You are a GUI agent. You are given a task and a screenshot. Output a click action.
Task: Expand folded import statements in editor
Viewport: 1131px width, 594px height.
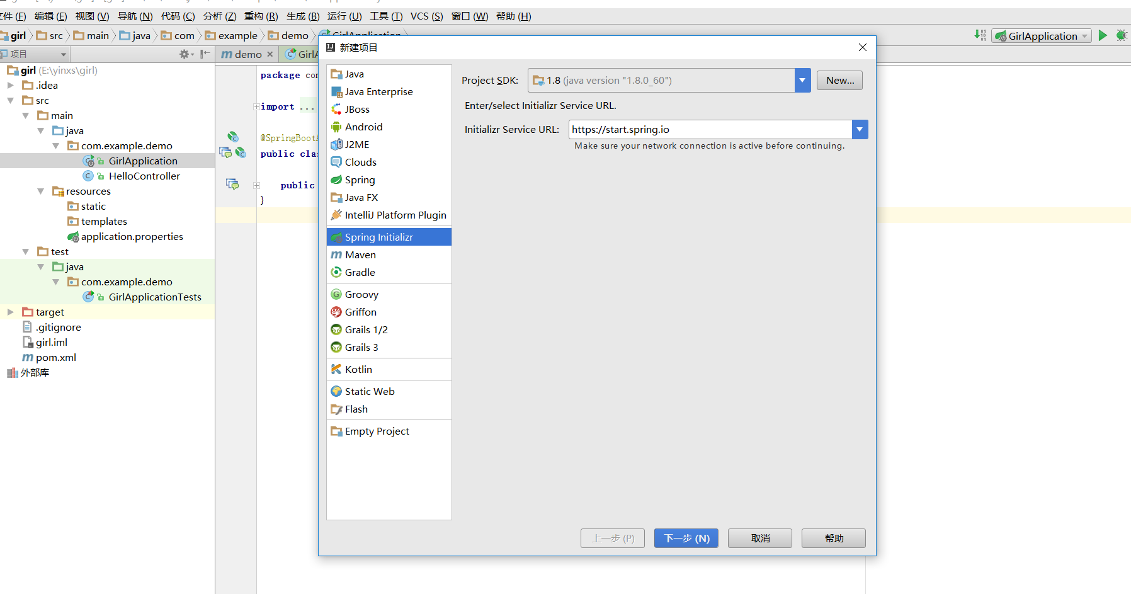tap(256, 107)
